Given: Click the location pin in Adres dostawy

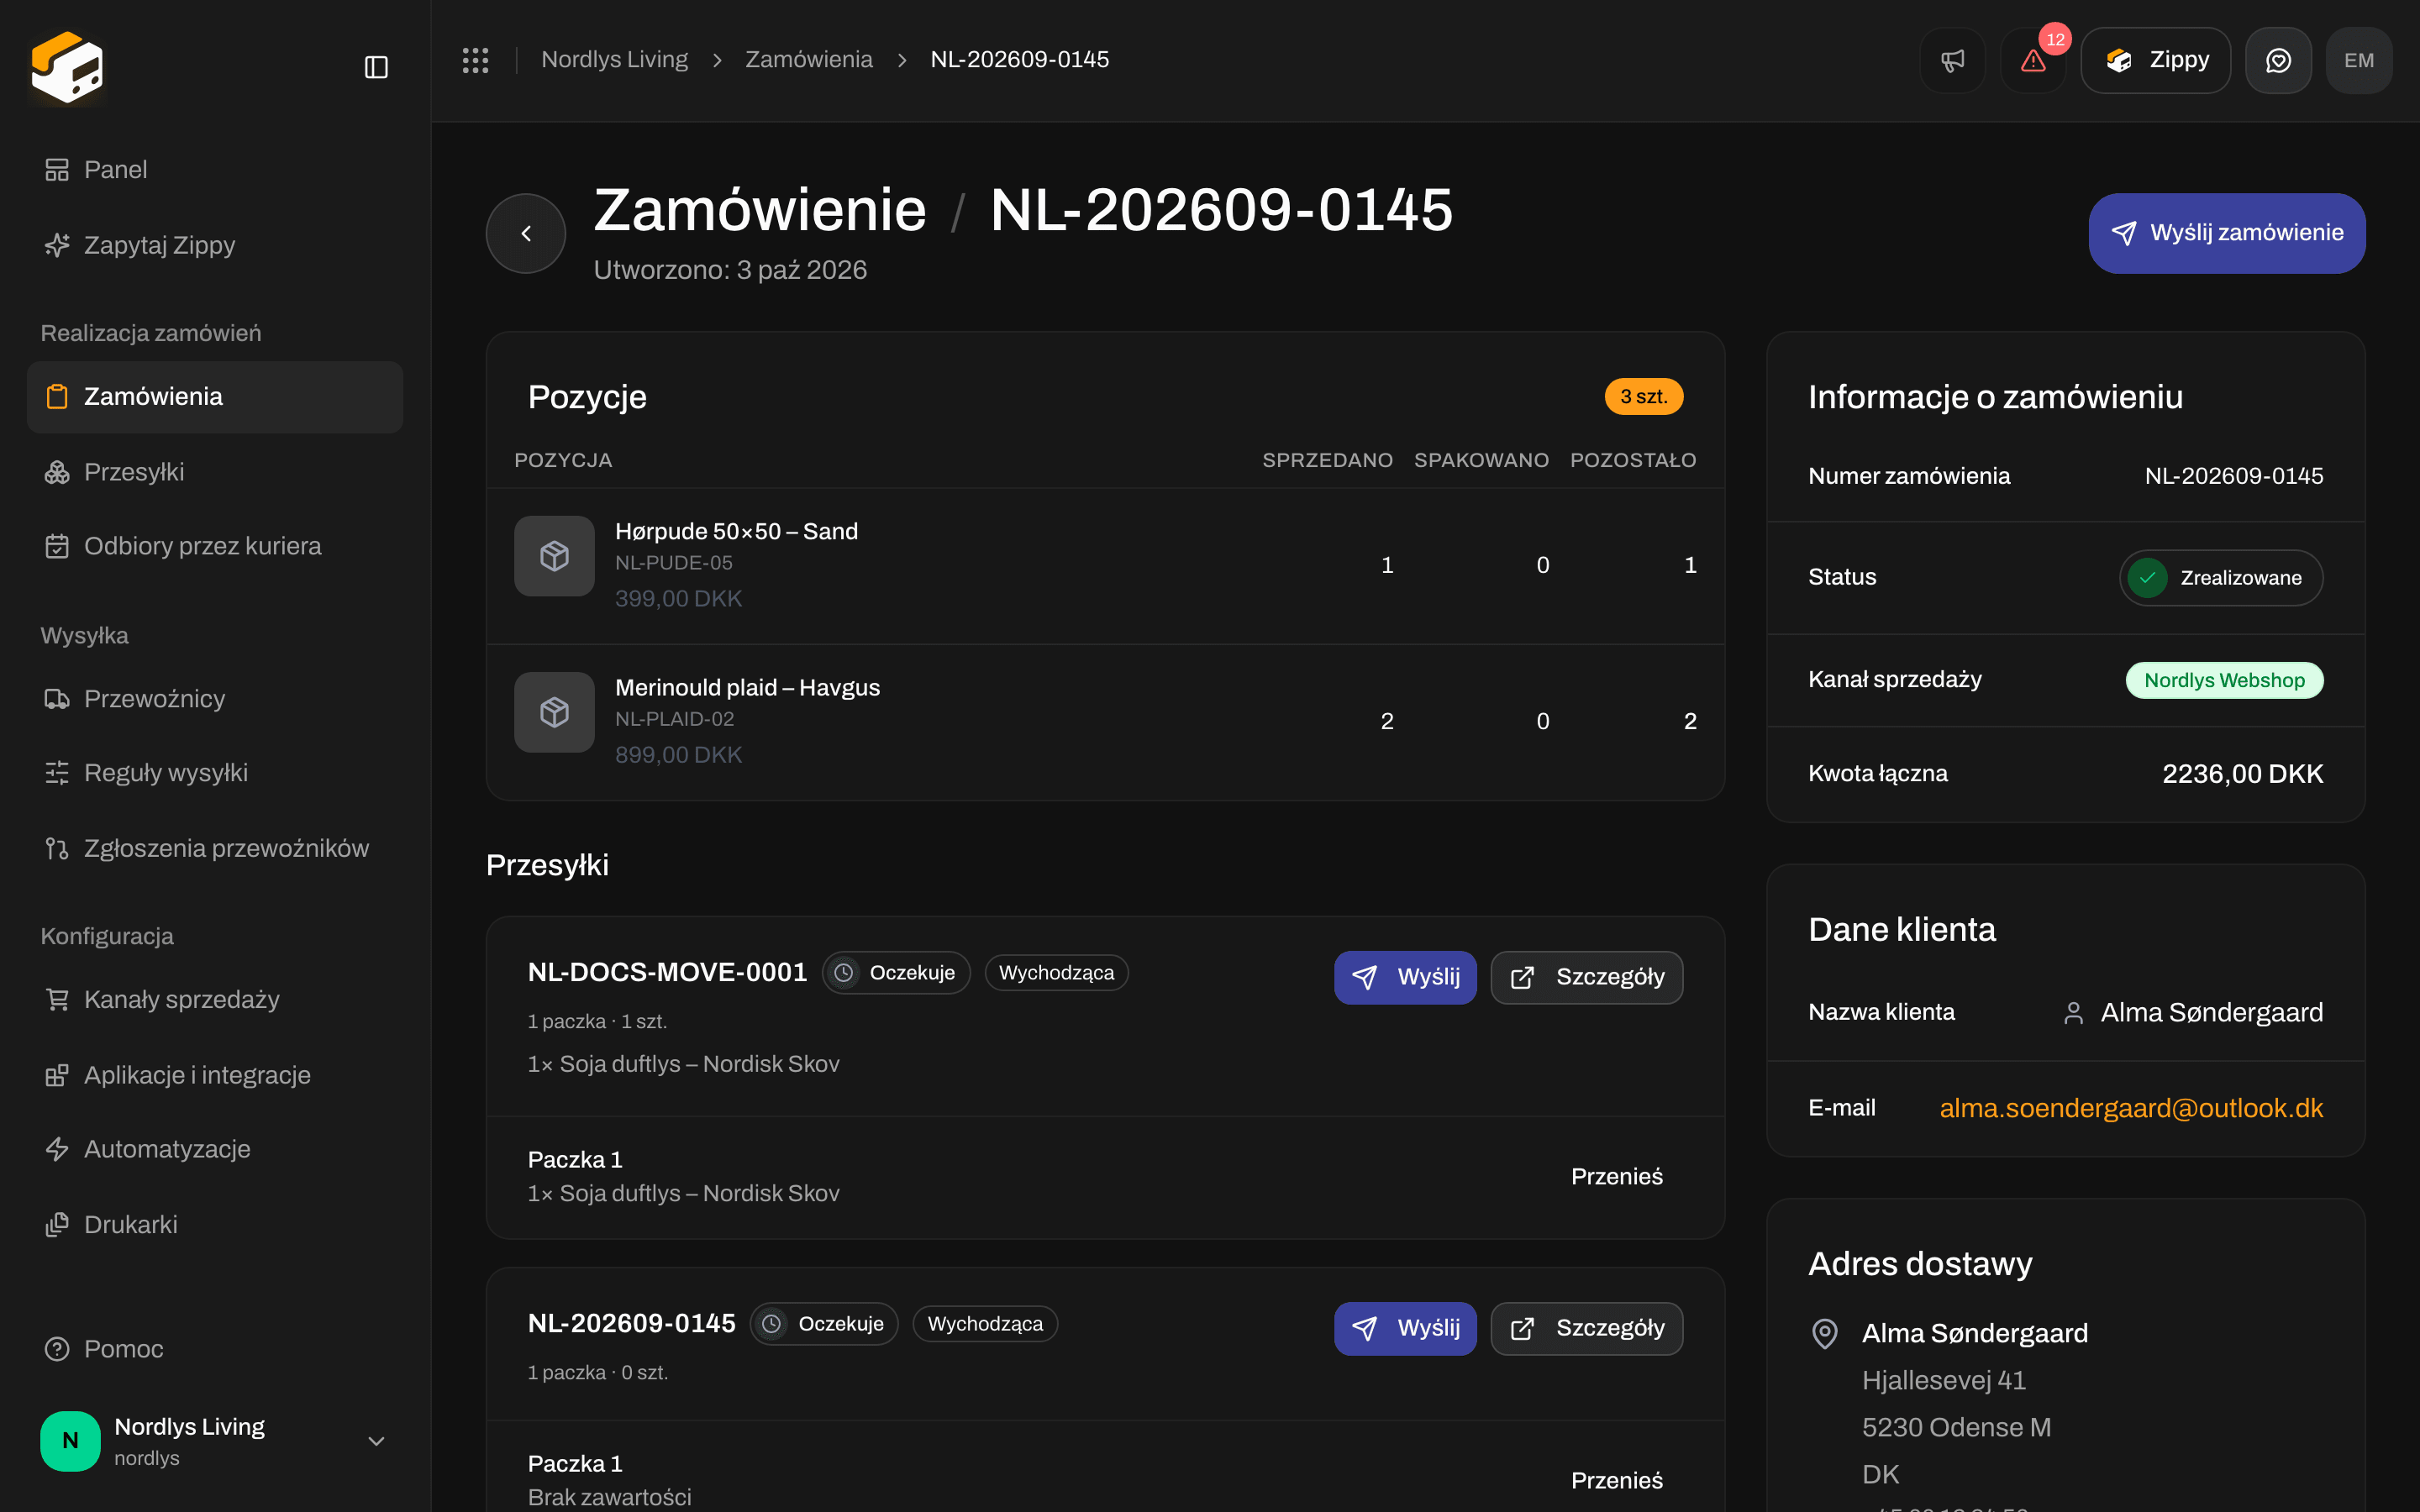Looking at the screenshot, I should 1825,1333.
